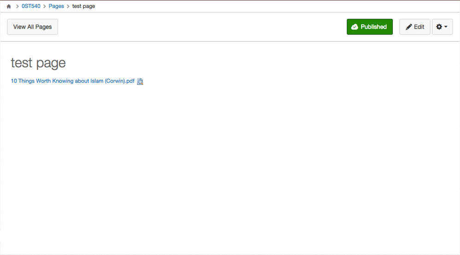Click the chevron right after the home icon
Image resolution: width=460 pixels, height=255 pixels.
click(x=17, y=6)
